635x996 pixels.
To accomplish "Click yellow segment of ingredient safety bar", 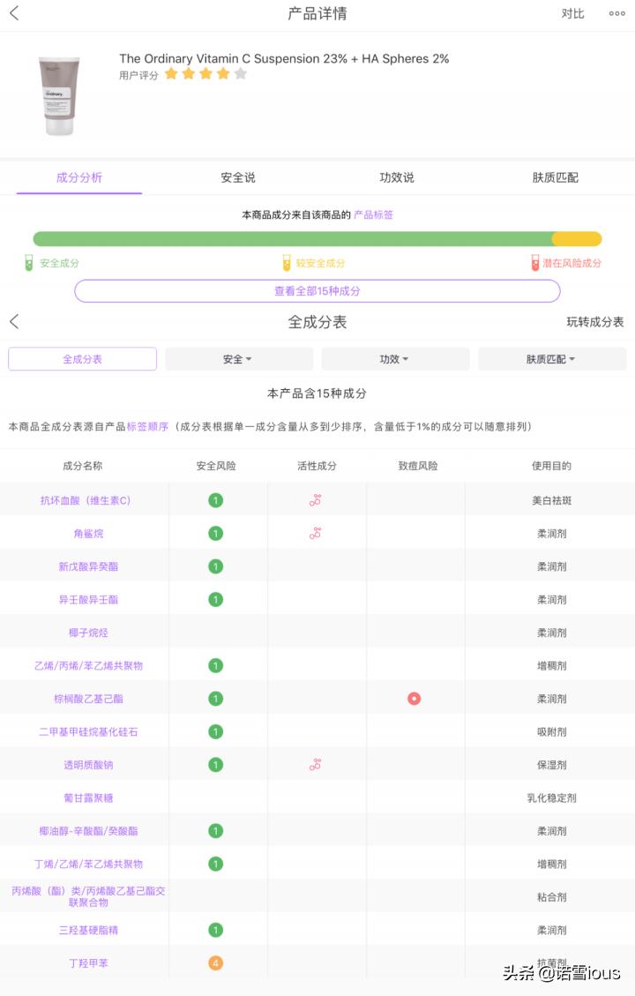I will click(577, 239).
